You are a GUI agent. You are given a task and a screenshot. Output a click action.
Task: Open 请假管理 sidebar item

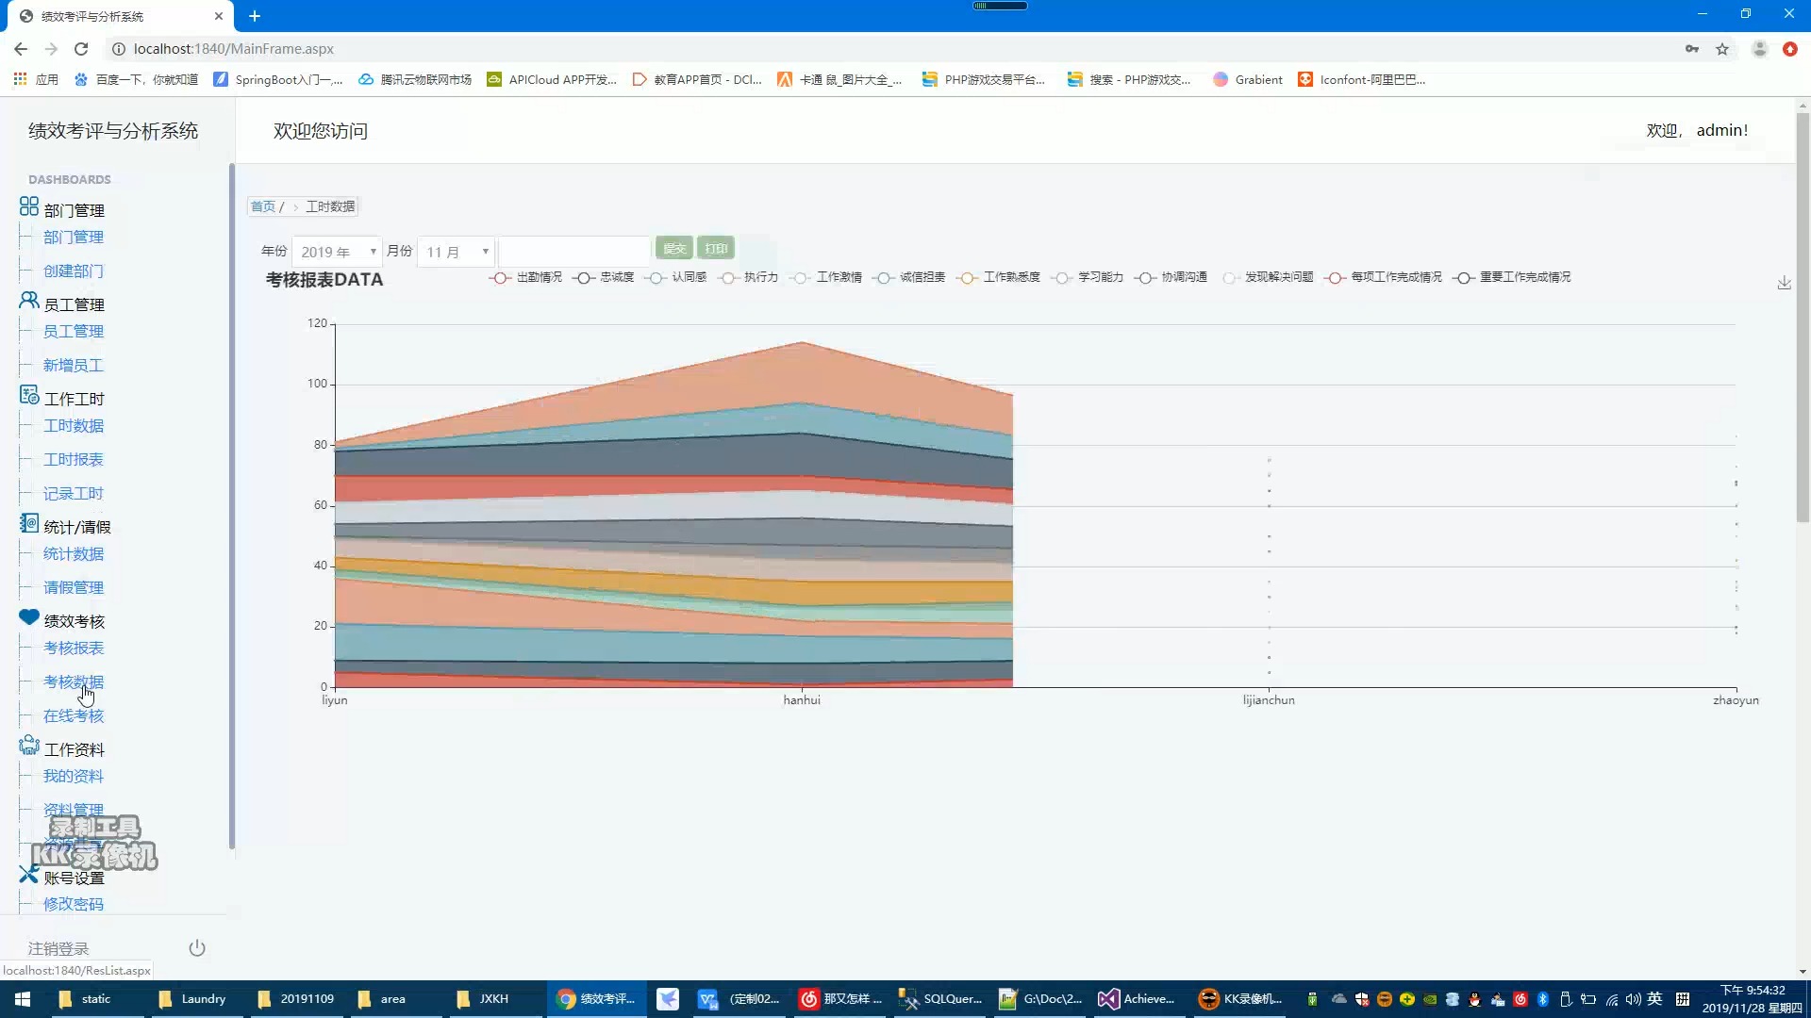click(x=74, y=588)
